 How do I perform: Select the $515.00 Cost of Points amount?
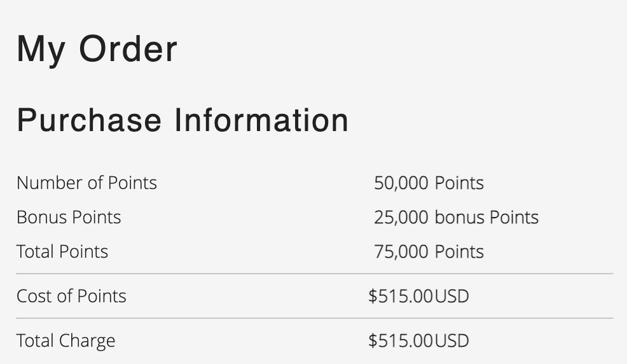[x=400, y=297]
